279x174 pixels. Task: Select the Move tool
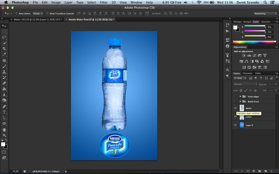click(4, 26)
